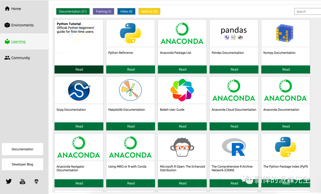Read the Bokeh User Guide

click(182, 126)
